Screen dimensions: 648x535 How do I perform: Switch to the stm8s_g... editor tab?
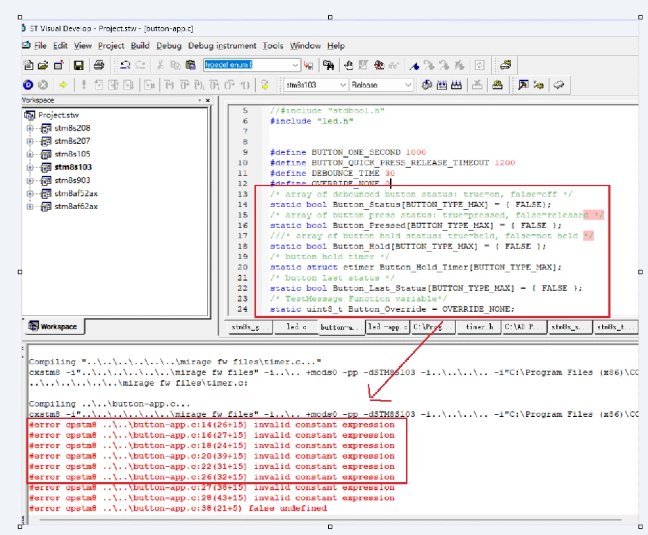(x=250, y=327)
